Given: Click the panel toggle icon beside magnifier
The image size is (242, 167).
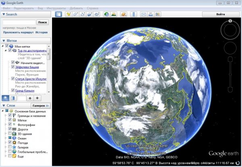Looking at the screenshot, I should (13, 98).
